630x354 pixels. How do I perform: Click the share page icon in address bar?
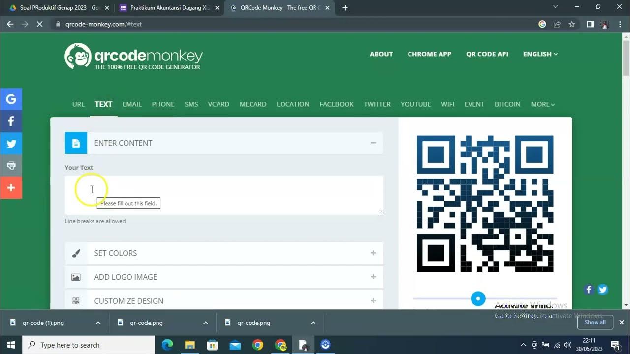coord(557,24)
